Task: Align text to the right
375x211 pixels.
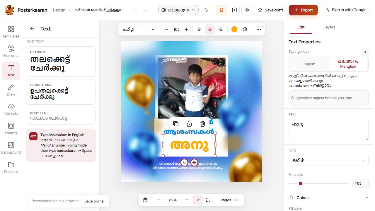Action: tap(221, 29)
